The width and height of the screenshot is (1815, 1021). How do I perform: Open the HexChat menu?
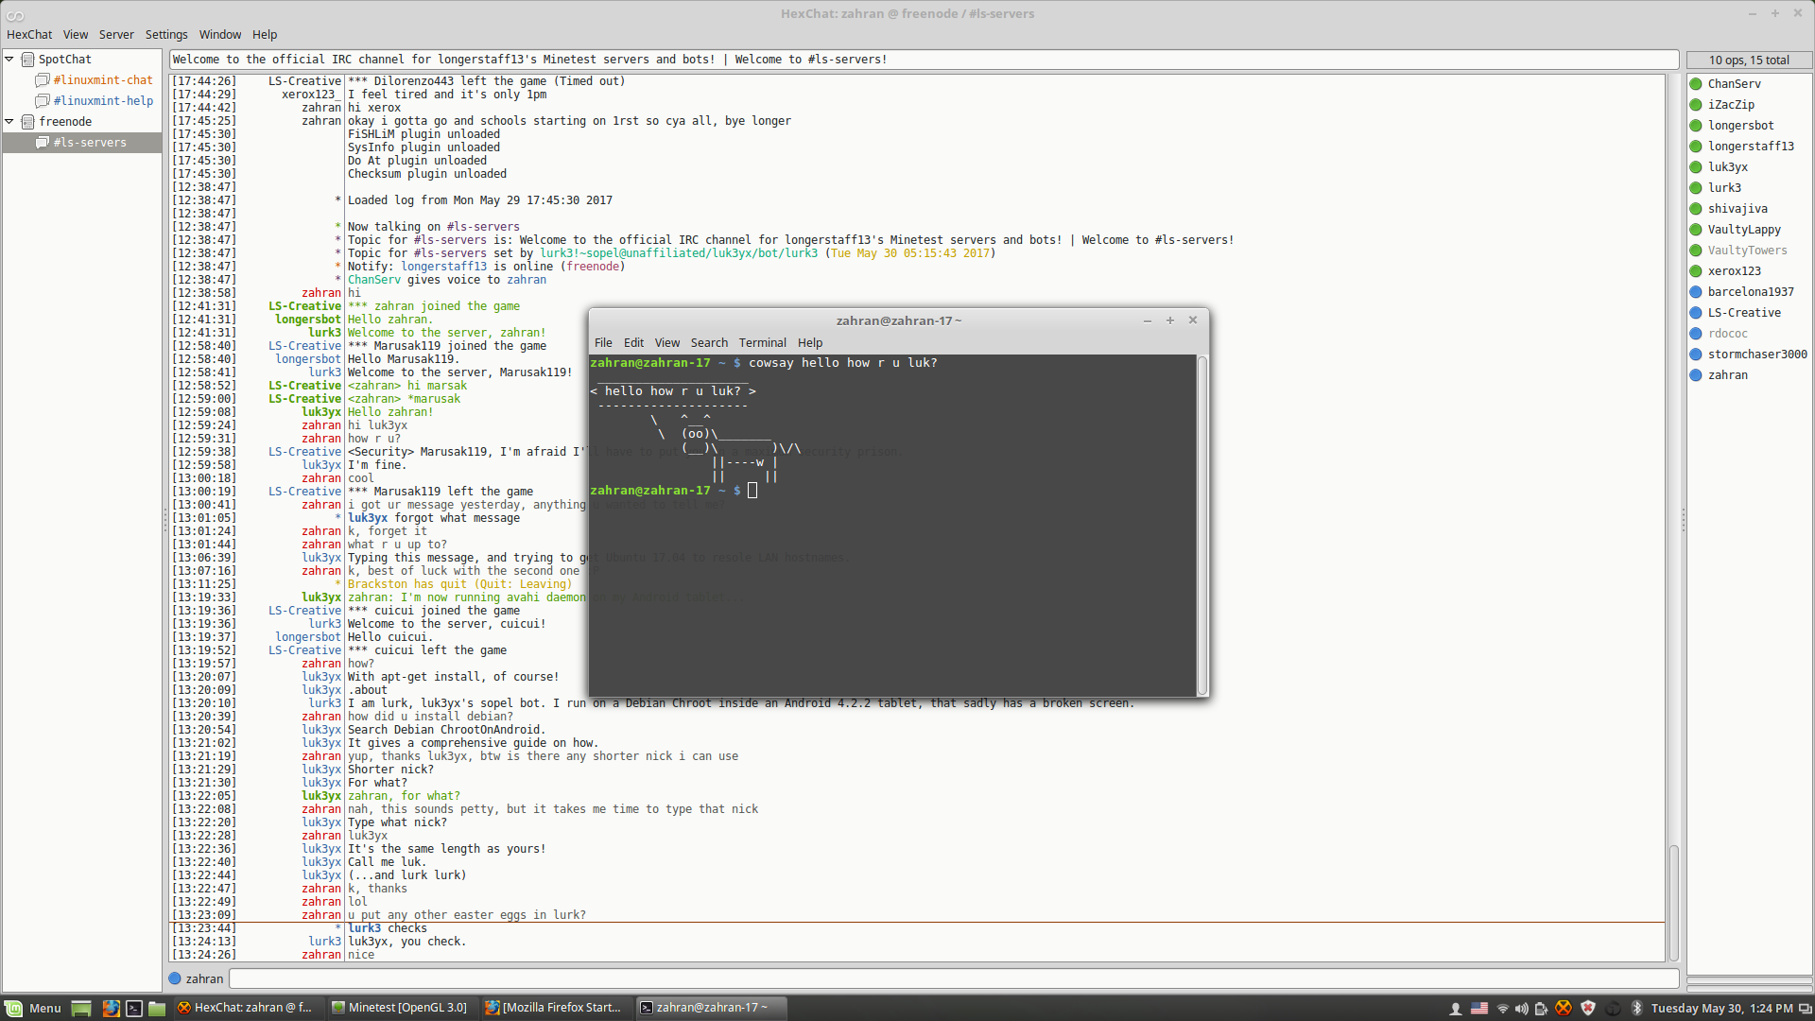(29, 35)
